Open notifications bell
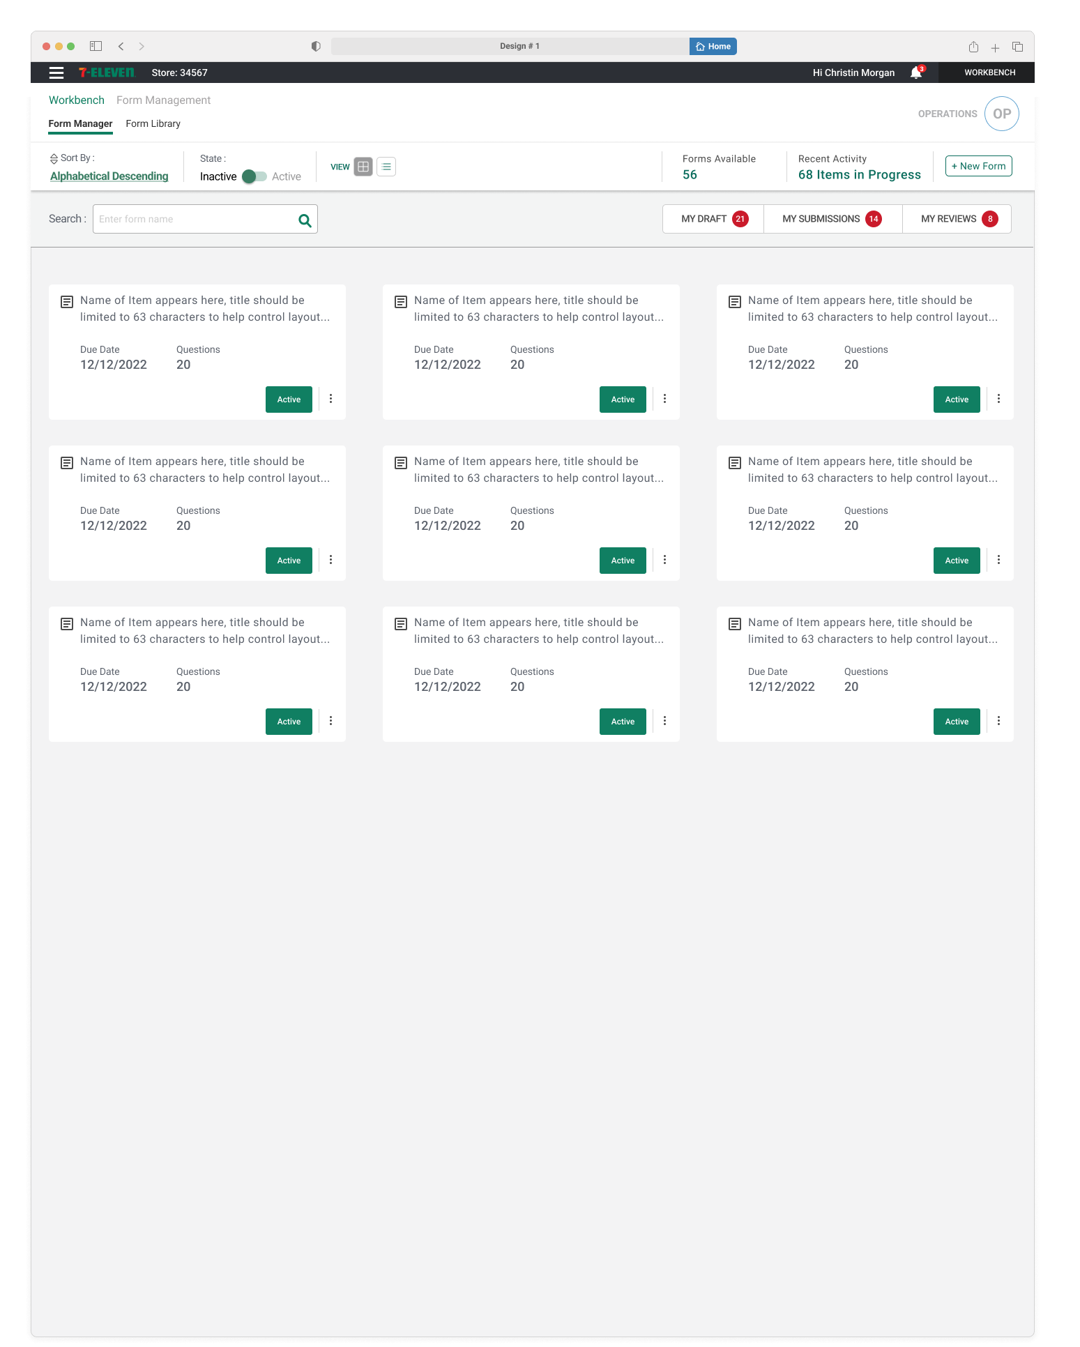The height and width of the screenshot is (1347, 1080). [916, 73]
